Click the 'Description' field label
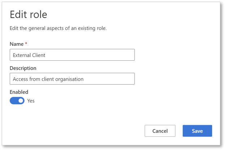Image resolution: width=225 pixels, height=150 pixels. pyautogui.click(x=23, y=68)
